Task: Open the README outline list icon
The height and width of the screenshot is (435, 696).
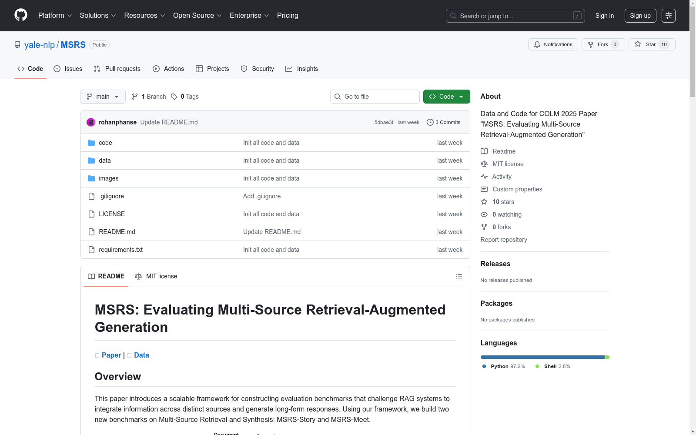Action: [x=458, y=277]
